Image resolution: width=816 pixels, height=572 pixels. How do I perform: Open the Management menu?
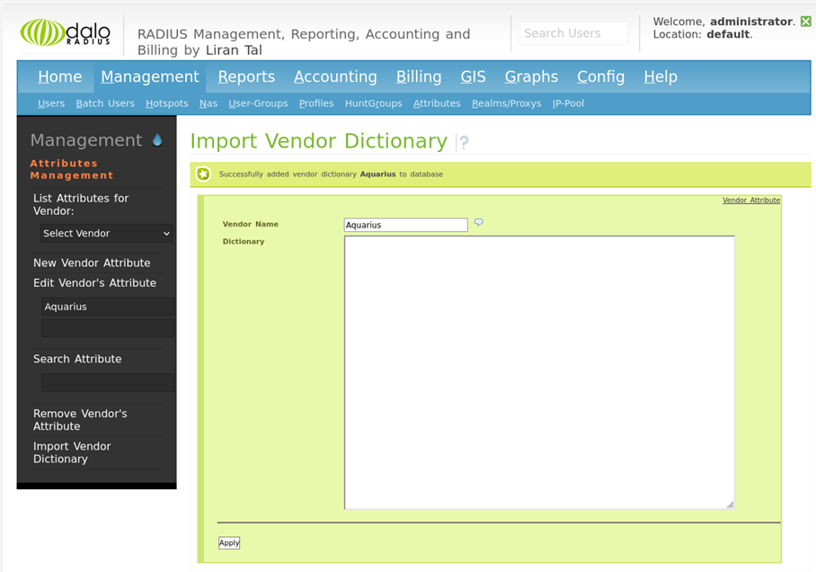click(x=150, y=76)
